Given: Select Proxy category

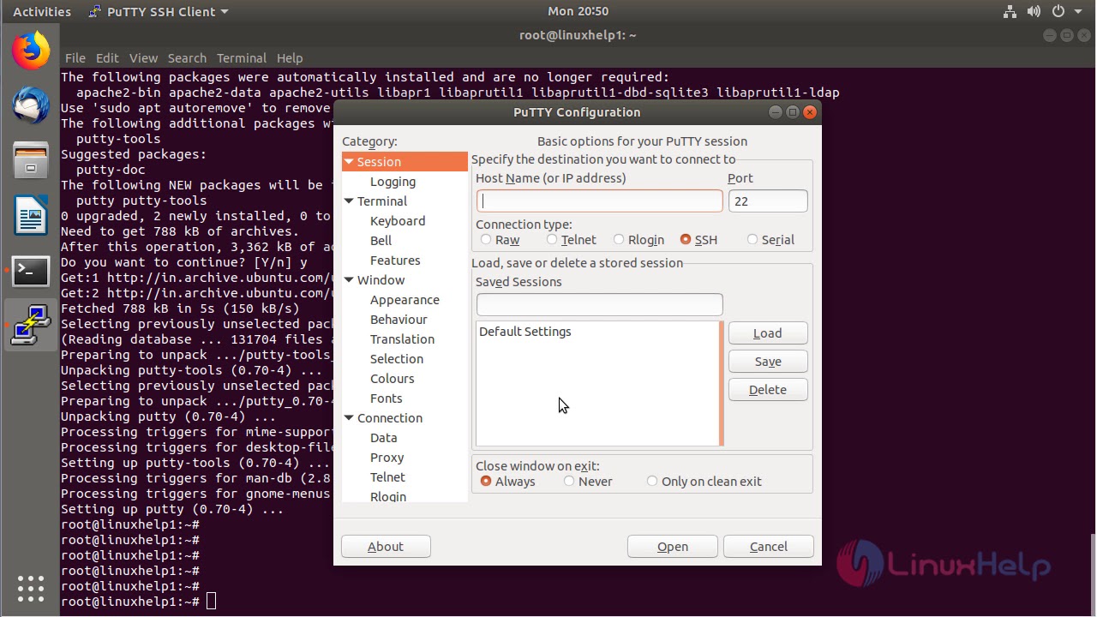Looking at the screenshot, I should [x=387, y=458].
